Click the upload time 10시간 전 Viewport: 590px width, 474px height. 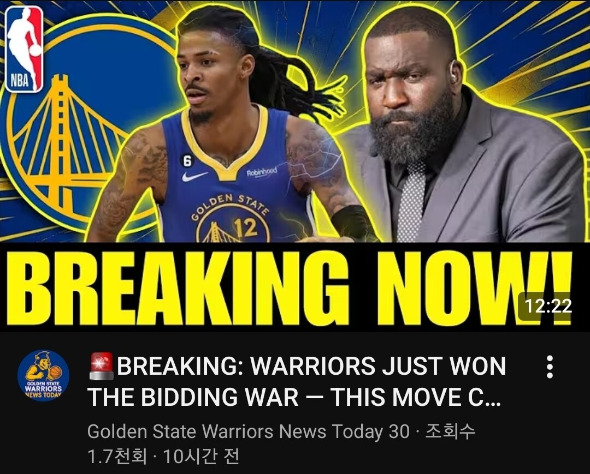(x=201, y=457)
